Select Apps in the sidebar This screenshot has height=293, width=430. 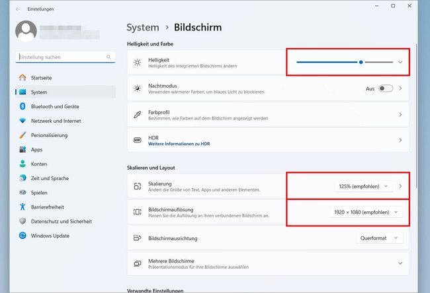tap(65, 149)
